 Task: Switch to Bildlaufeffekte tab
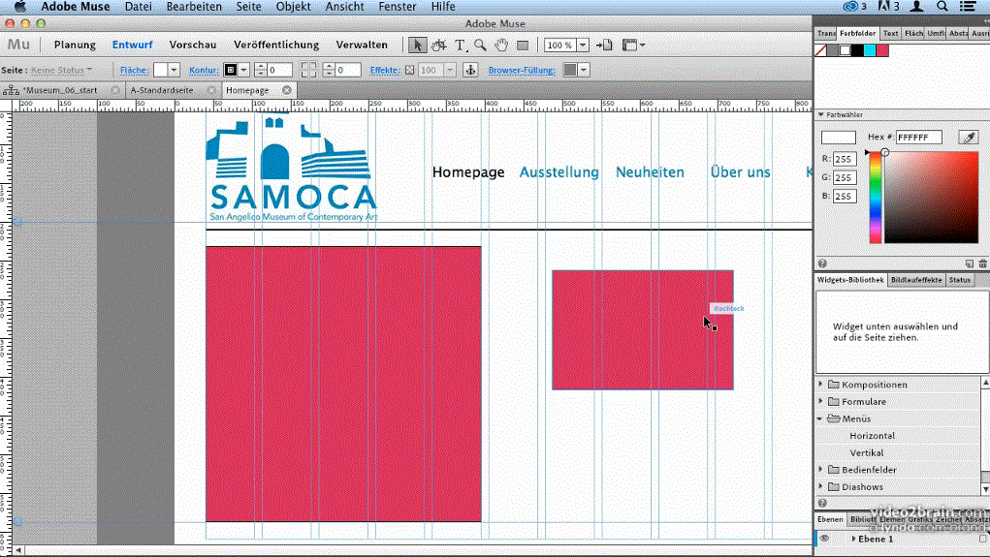coord(916,279)
